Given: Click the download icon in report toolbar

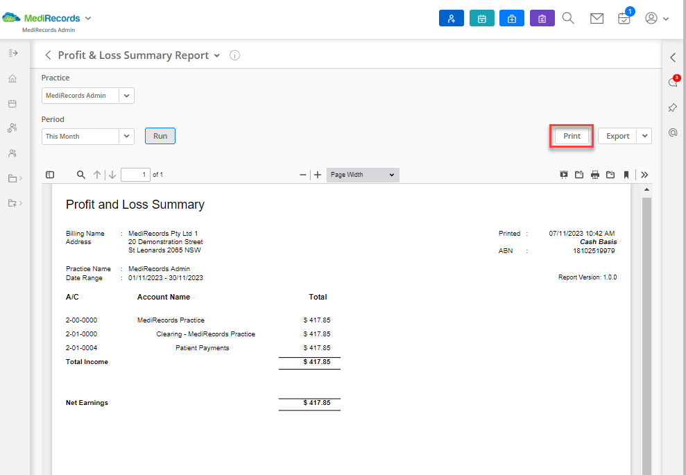Looking at the screenshot, I should pyautogui.click(x=610, y=175).
